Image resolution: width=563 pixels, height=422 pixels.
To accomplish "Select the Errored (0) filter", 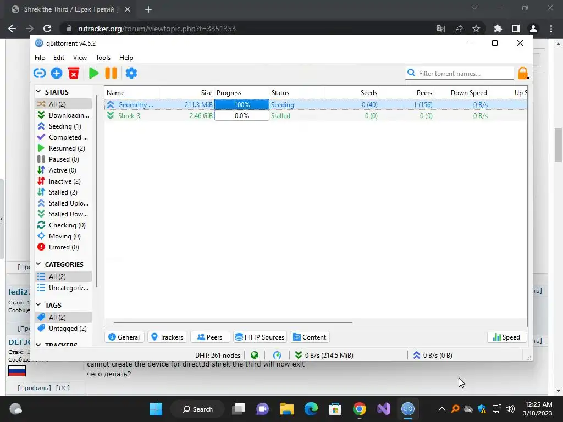I will 64,247.
